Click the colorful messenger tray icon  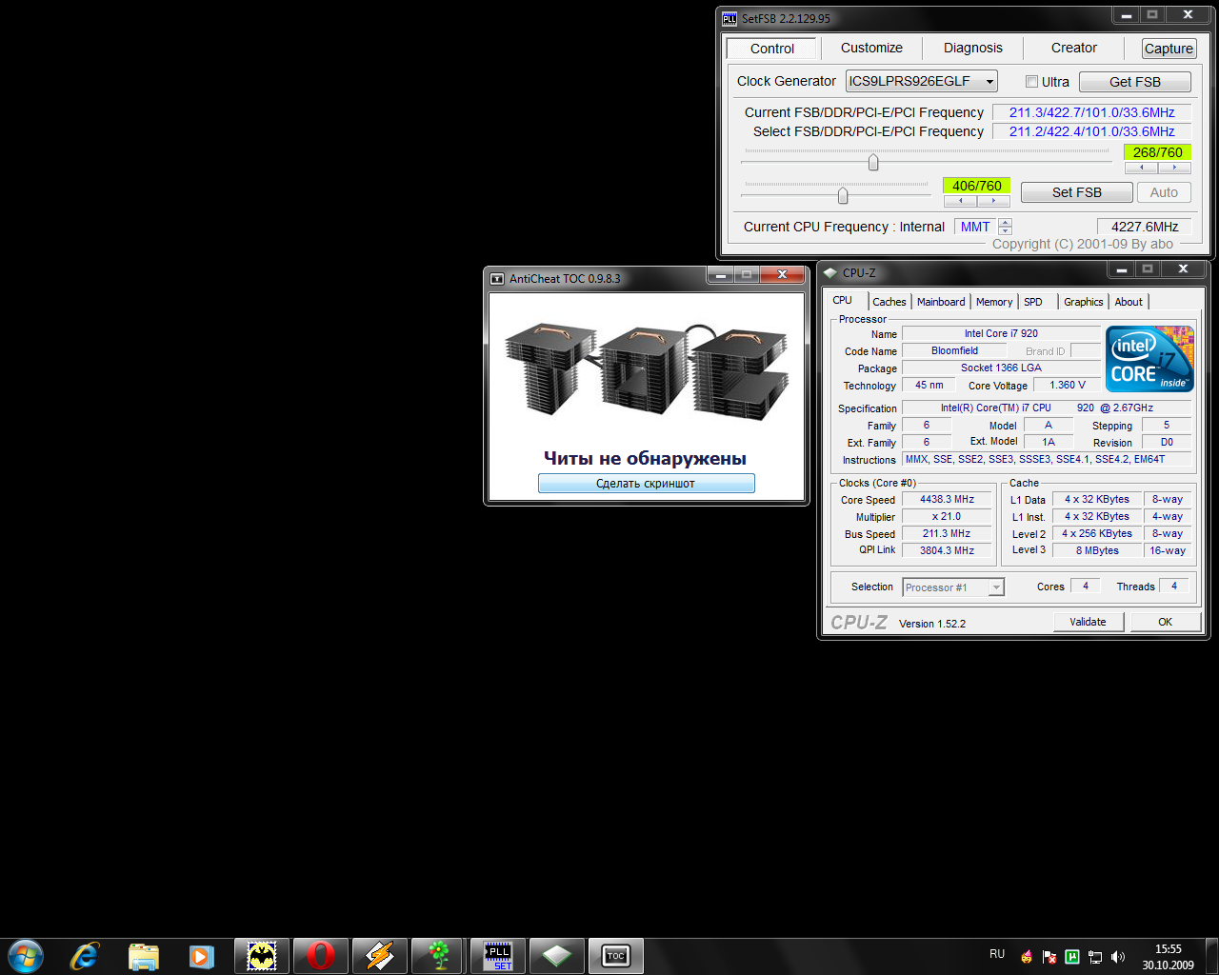click(x=1027, y=957)
